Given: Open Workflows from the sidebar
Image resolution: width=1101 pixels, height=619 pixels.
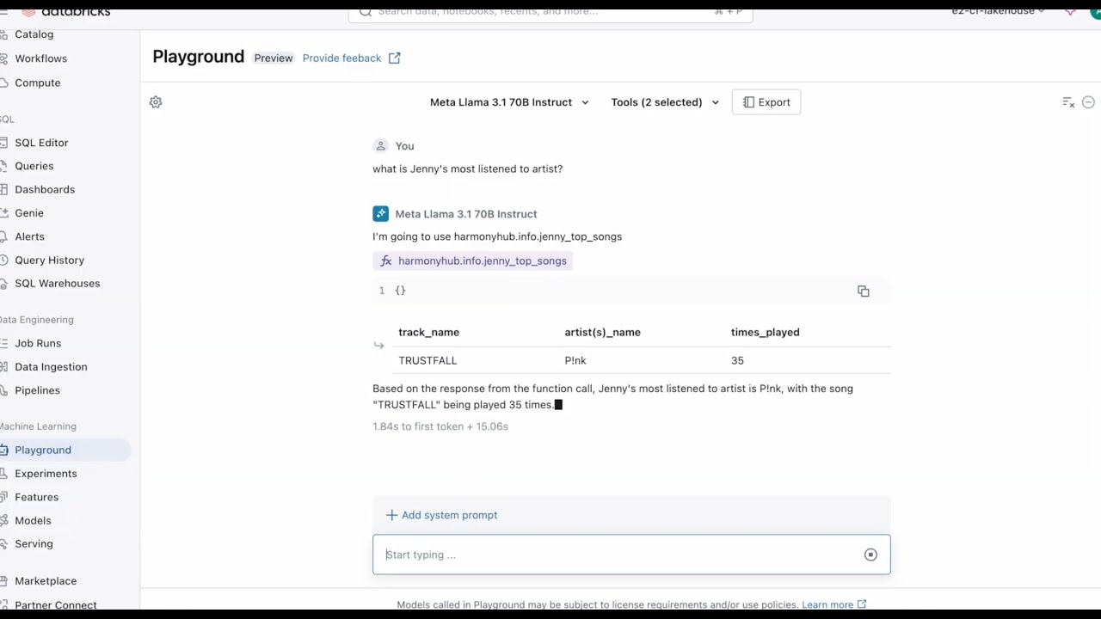Looking at the screenshot, I should click(x=40, y=58).
